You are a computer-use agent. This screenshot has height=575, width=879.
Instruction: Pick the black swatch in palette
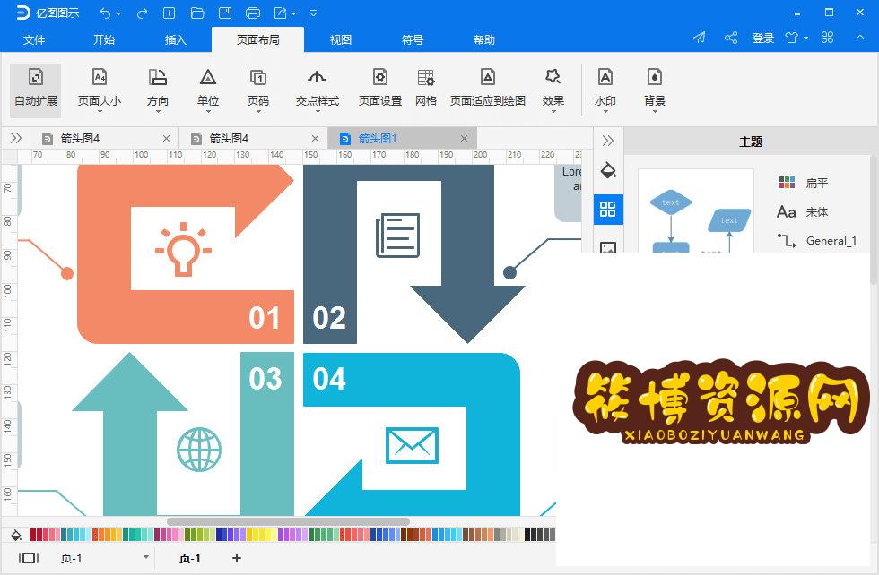[527, 535]
